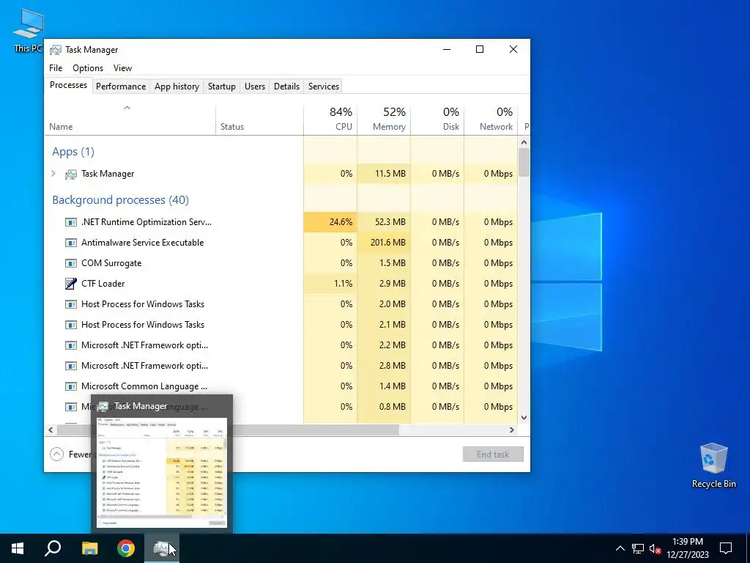Open the View menu

(122, 68)
